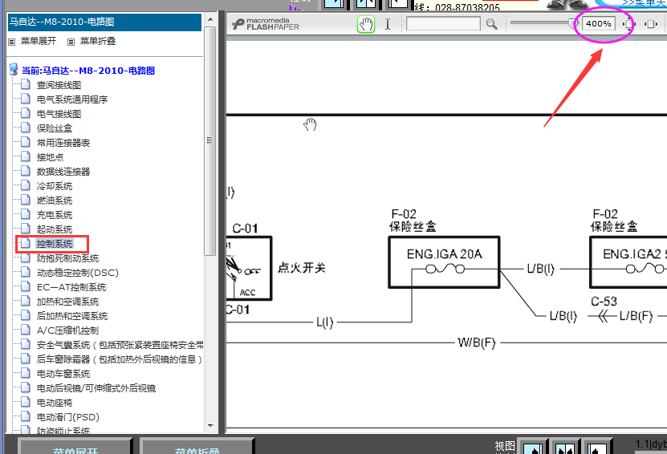The height and width of the screenshot is (454, 667).
Task: Click the tree panel scrollbar thumb
Action: click(209, 140)
